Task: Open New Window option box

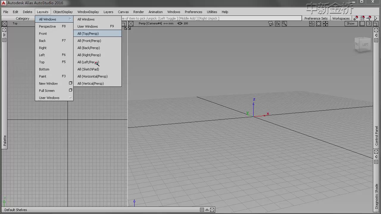Action: point(71,83)
